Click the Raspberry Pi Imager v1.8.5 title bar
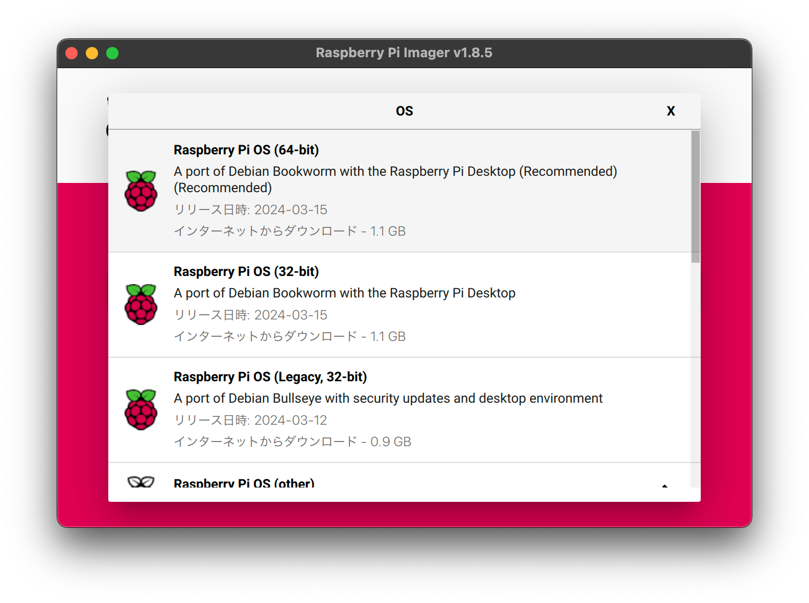This screenshot has width=809, height=603. coord(404,53)
